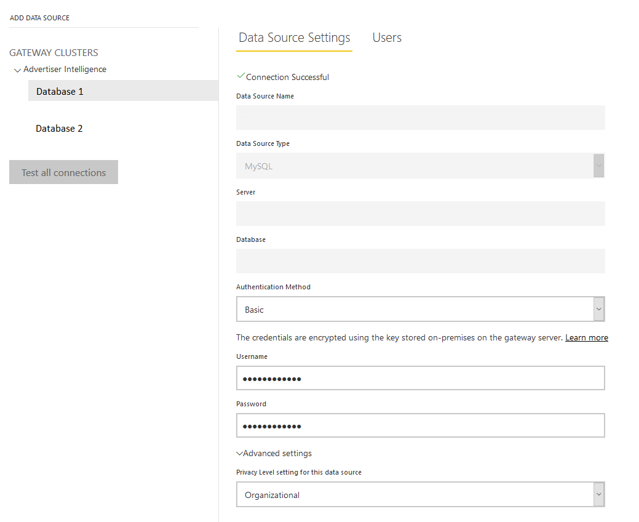This screenshot has height=522, width=639.
Task: Click the Data Source Name field
Action: (420, 118)
